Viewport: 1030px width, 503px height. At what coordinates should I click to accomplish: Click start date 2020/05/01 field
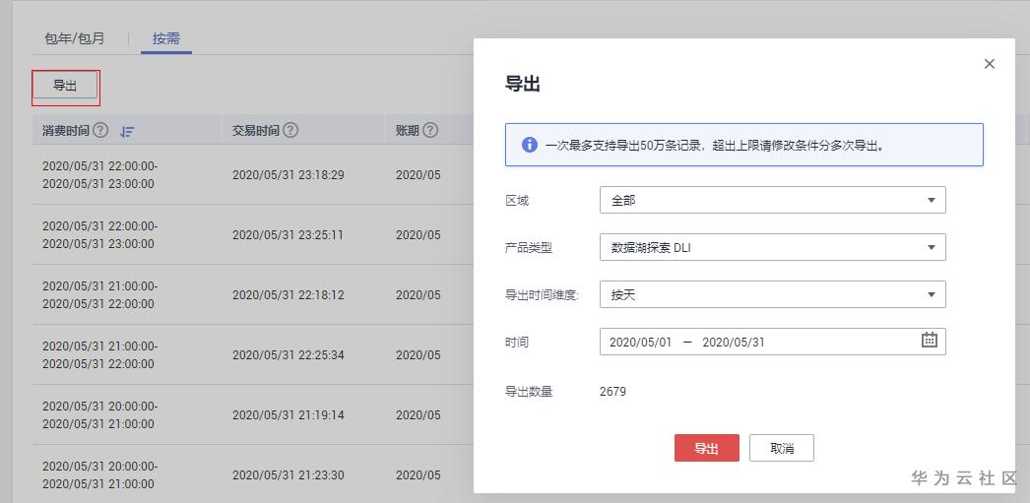tap(640, 342)
